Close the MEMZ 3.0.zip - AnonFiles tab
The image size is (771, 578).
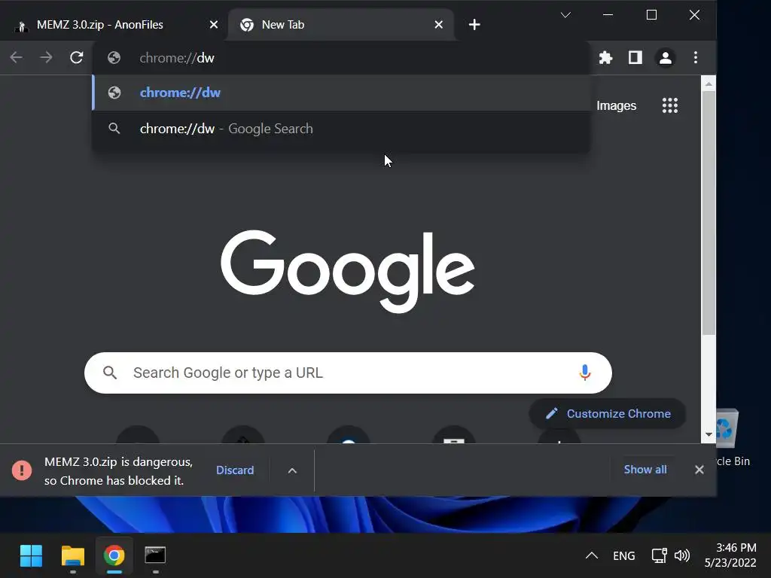[x=213, y=25]
